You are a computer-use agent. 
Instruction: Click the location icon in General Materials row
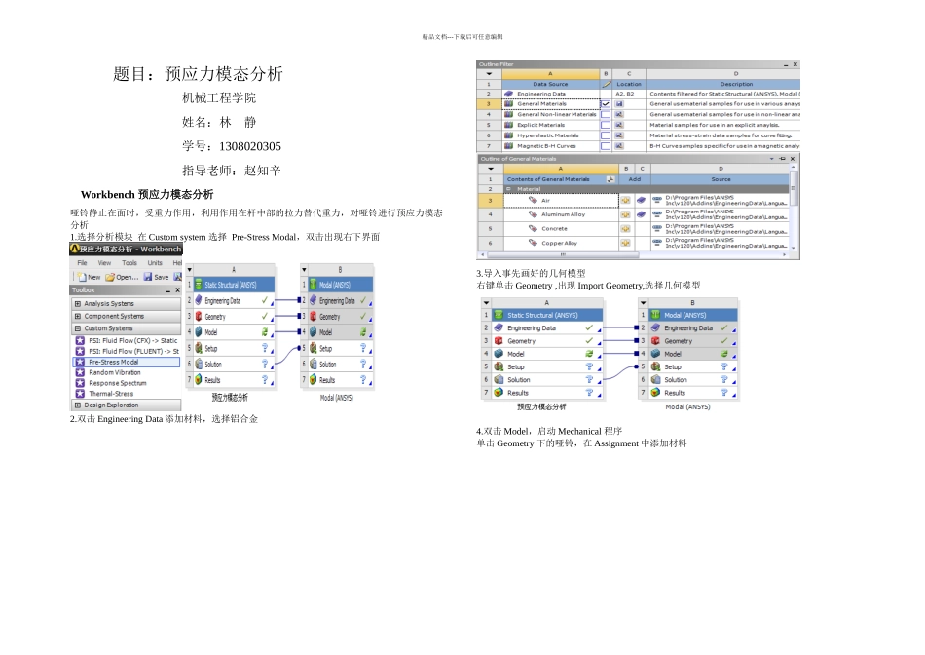click(x=619, y=104)
